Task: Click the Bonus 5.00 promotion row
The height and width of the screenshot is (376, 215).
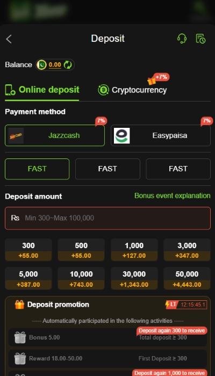Action: coord(107,337)
